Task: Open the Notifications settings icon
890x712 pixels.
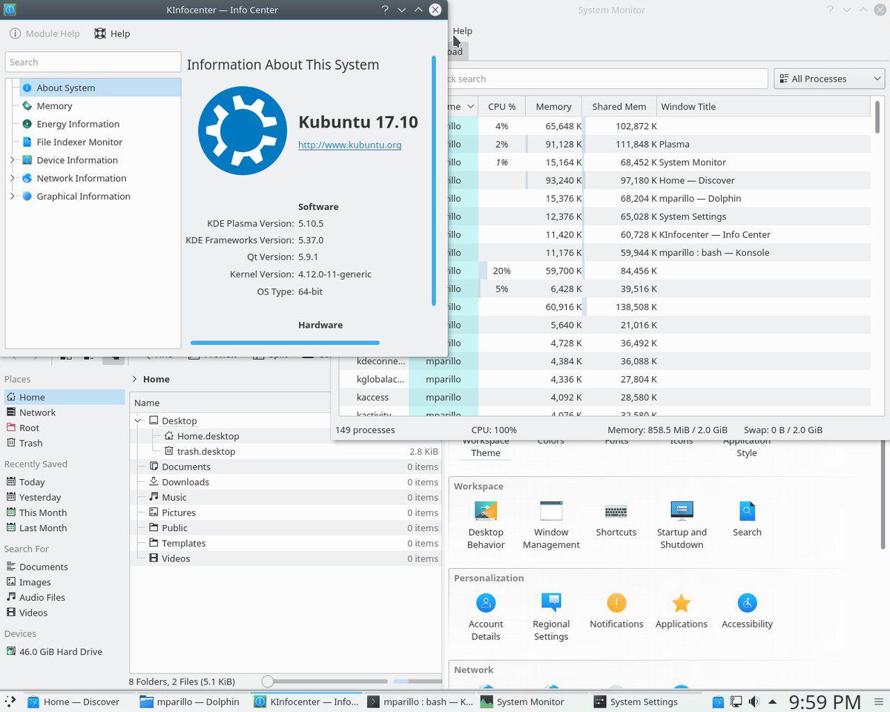Action: pyautogui.click(x=616, y=602)
